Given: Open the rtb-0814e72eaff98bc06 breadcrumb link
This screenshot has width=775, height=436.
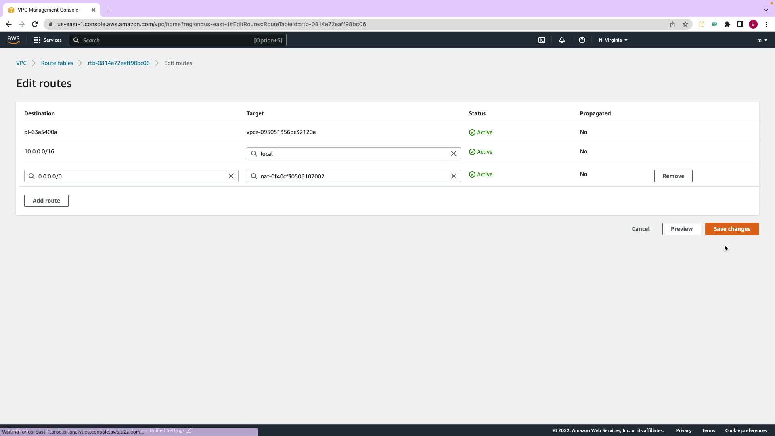Looking at the screenshot, I should [x=118, y=63].
